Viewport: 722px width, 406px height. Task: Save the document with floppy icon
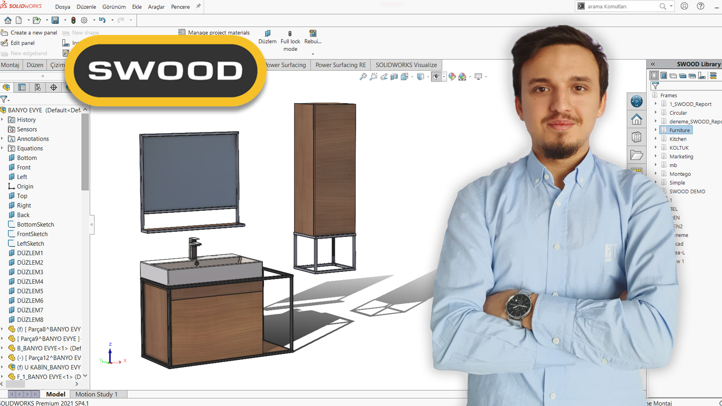tap(55, 20)
